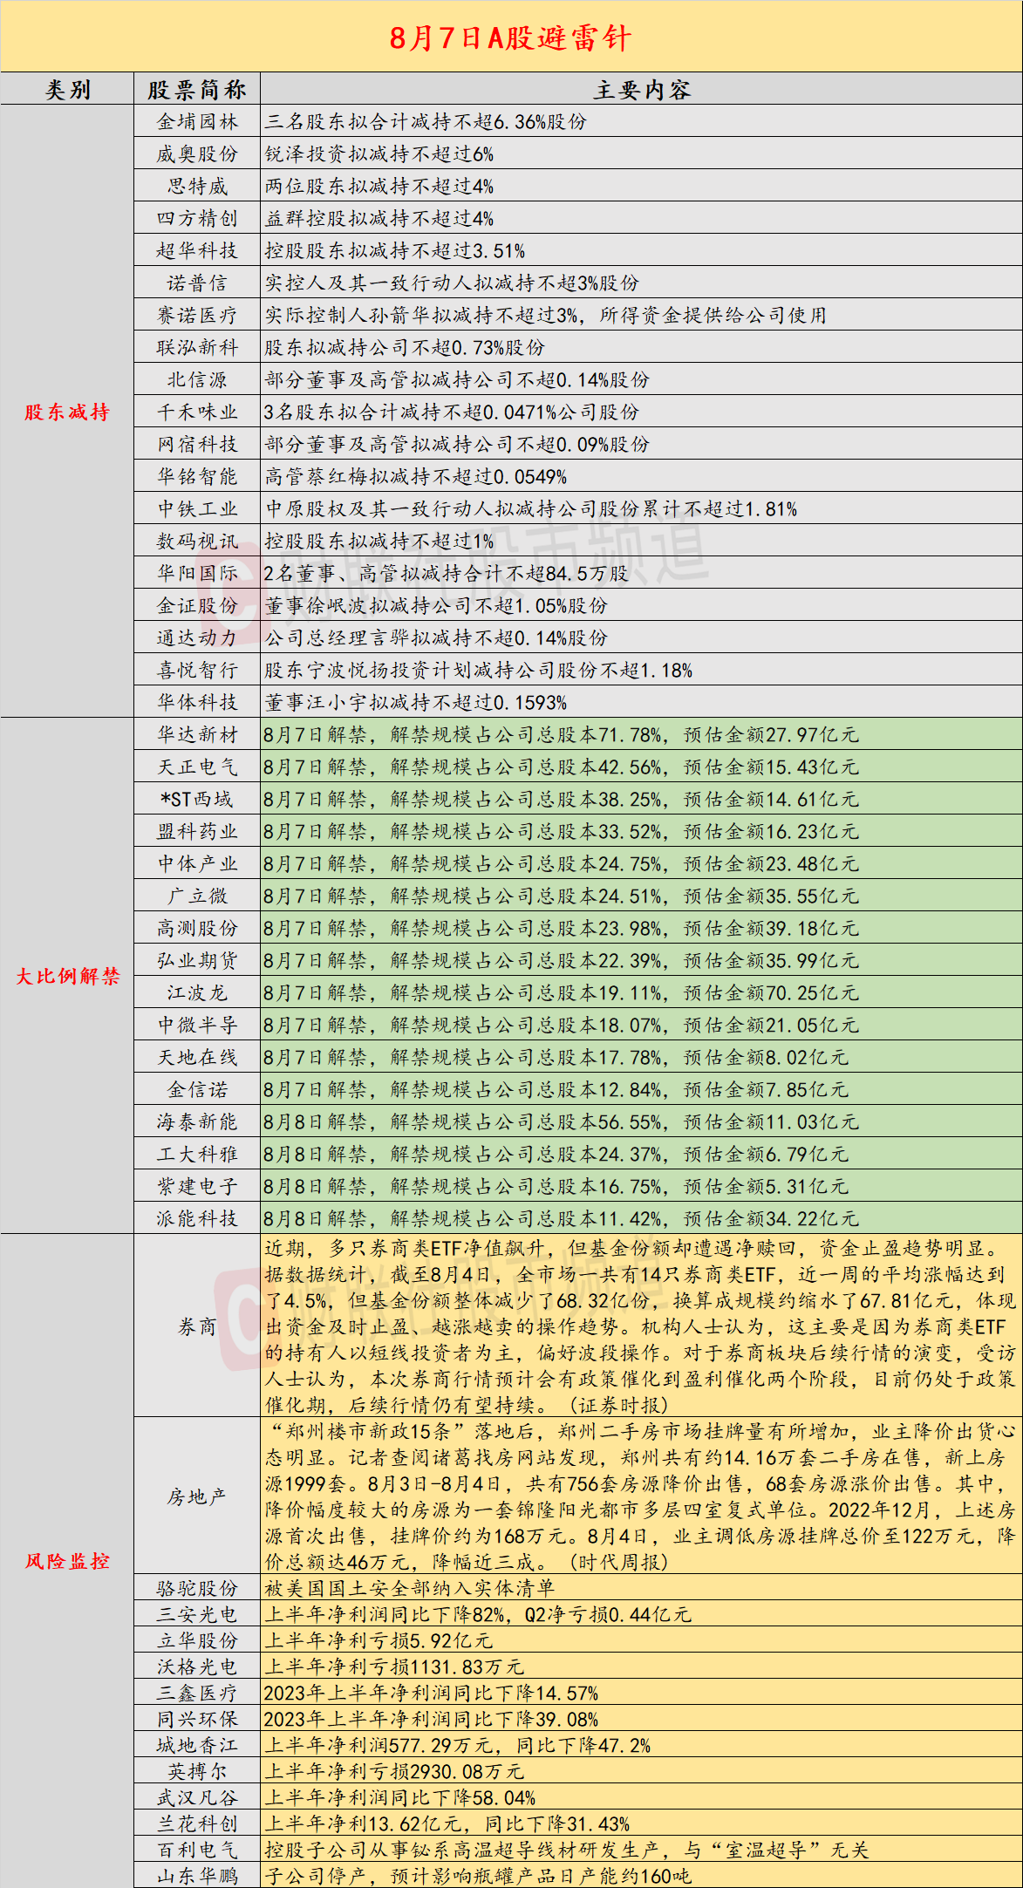Image resolution: width=1023 pixels, height=1888 pixels.
Task: Select stock name 海泰新能
Action: click(197, 1121)
